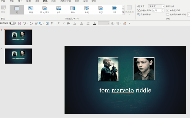190x118 pixels.
Task: Click the Undo arrow icon
Action: point(24,23)
